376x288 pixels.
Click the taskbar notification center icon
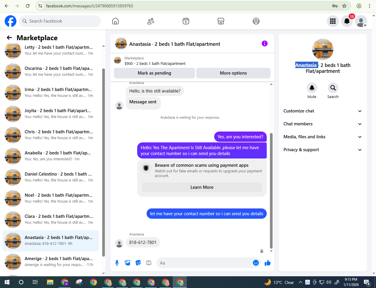coord(367,282)
